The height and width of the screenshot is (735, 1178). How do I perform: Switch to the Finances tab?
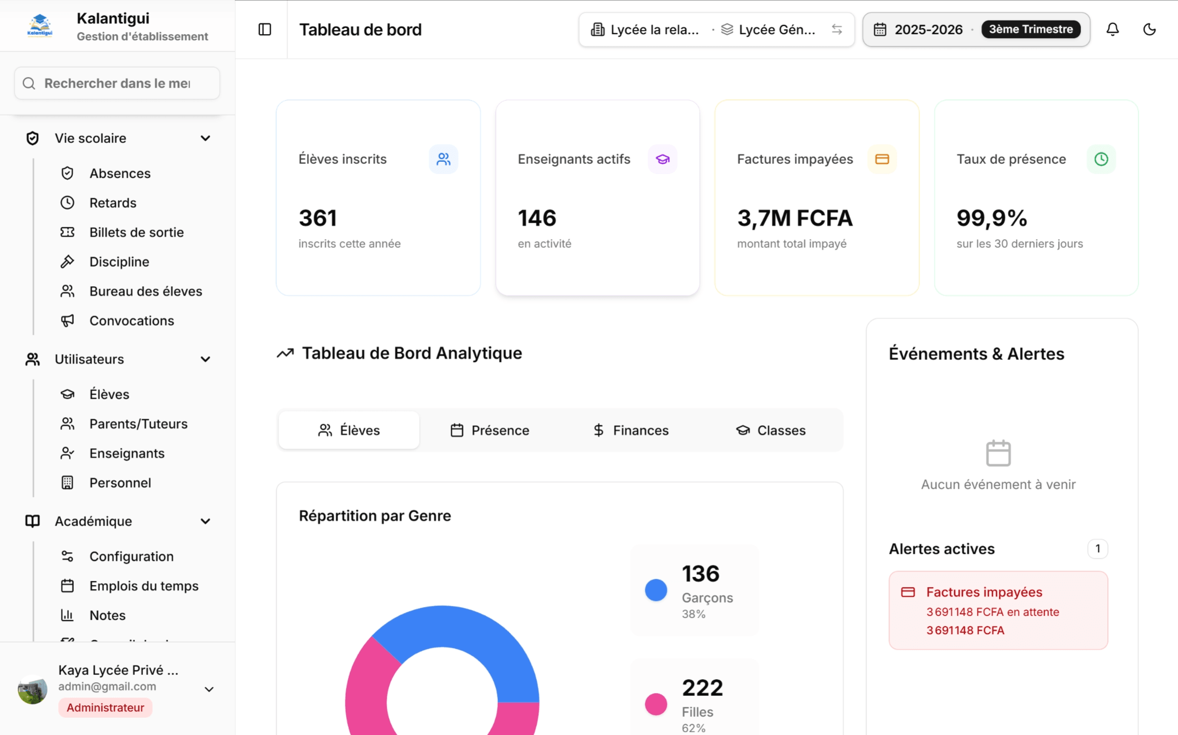click(x=630, y=430)
